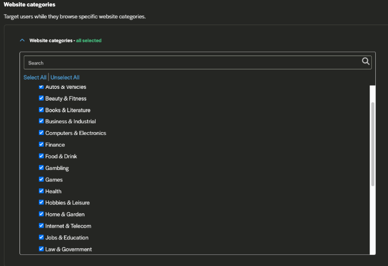Toggle the Games checkbox
Screen dimensions: 388x266
(x=41, y=180)
